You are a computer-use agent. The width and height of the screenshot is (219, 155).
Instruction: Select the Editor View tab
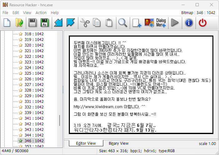(86, 143)
